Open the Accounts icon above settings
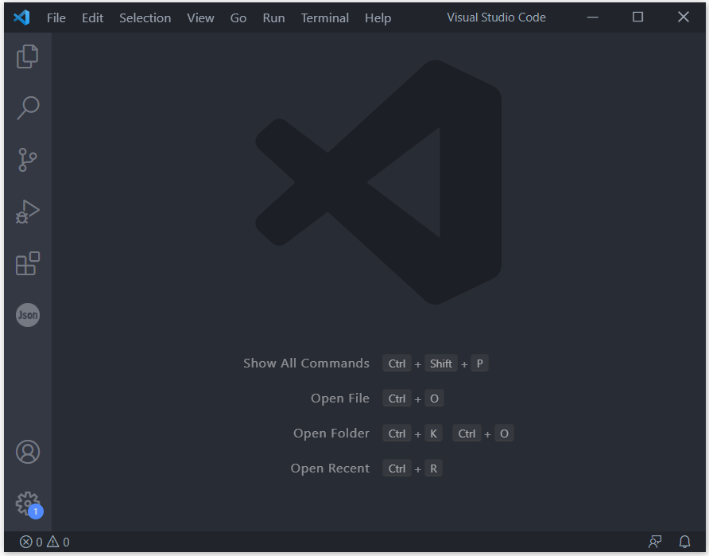This screenshot has width=709, height=556. point(28,451)
